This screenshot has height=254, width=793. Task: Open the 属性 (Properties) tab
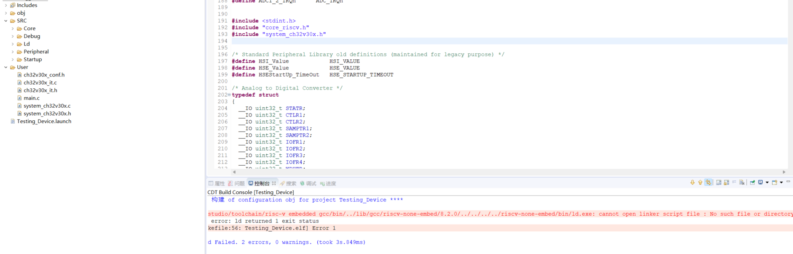(x=217, y=183)
